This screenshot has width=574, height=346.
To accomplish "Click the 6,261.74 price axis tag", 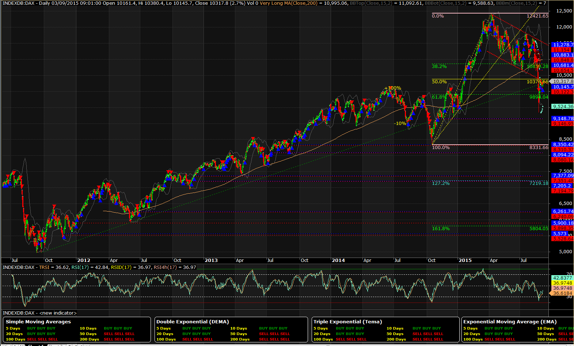I will pos(563,212).
